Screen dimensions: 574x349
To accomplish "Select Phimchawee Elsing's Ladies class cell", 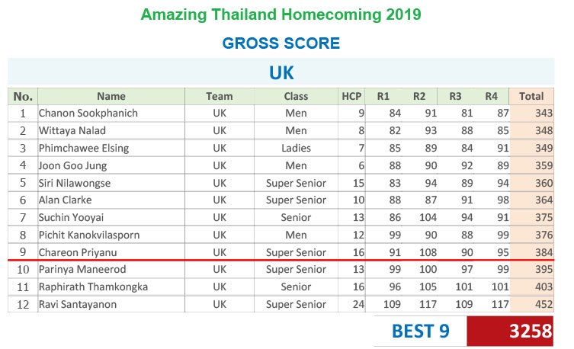I will pos(296,148).
